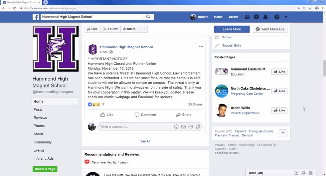This screenshot has height=176, width=326.
Task: Open the Friend Requests icon
Action: [247, 17]
